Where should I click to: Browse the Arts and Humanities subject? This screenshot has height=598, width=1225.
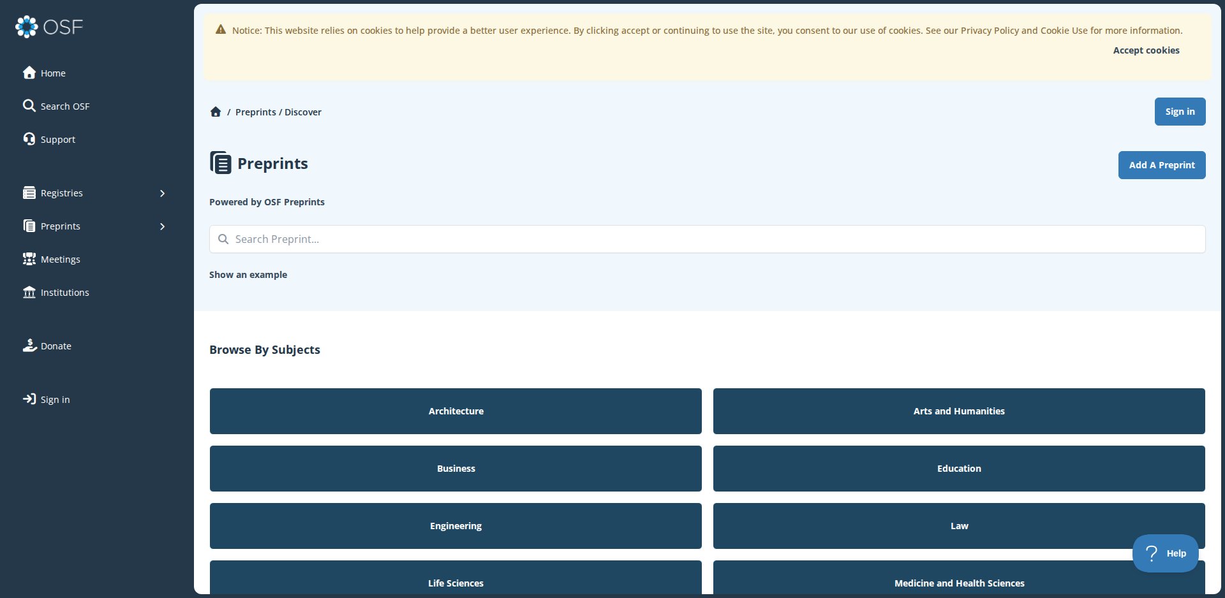point(959,411)
